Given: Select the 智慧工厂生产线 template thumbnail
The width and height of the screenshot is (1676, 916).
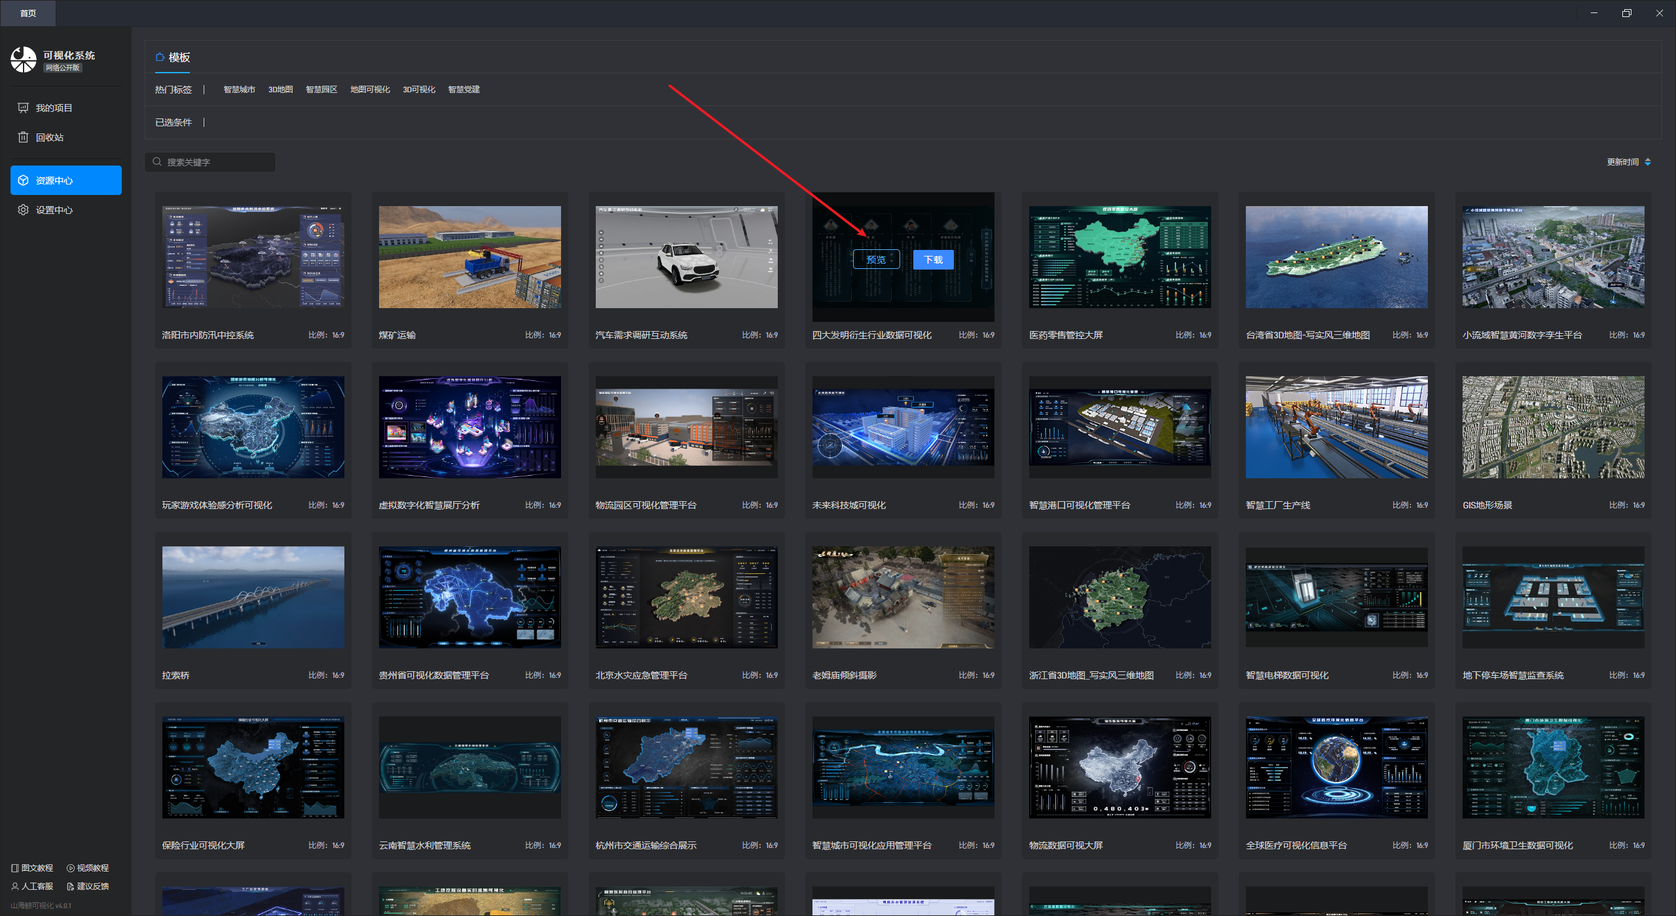Looking at the screenshot, I should [1336, 427].
